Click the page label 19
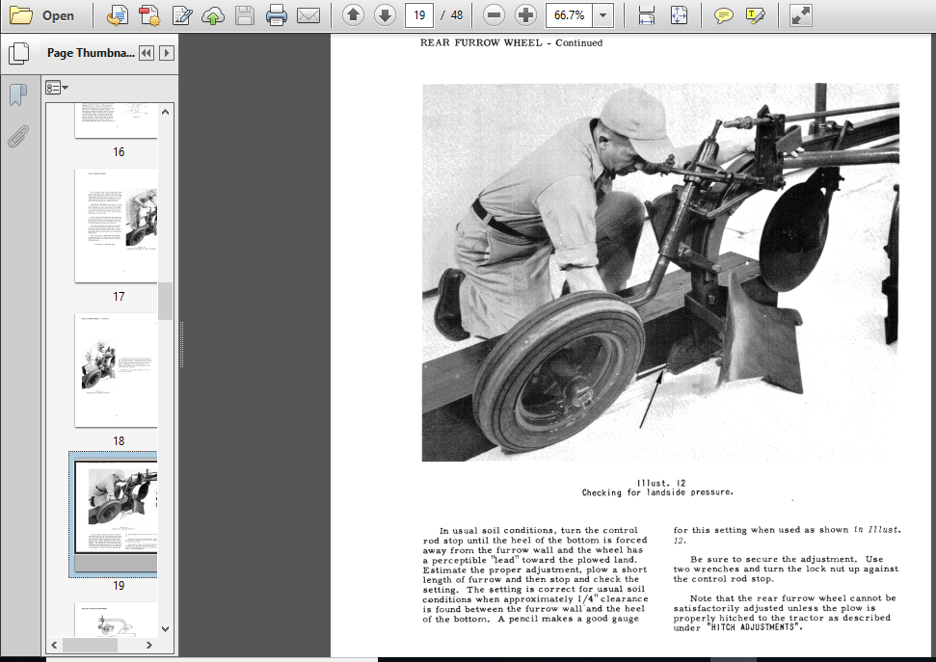 click(119, 586)
